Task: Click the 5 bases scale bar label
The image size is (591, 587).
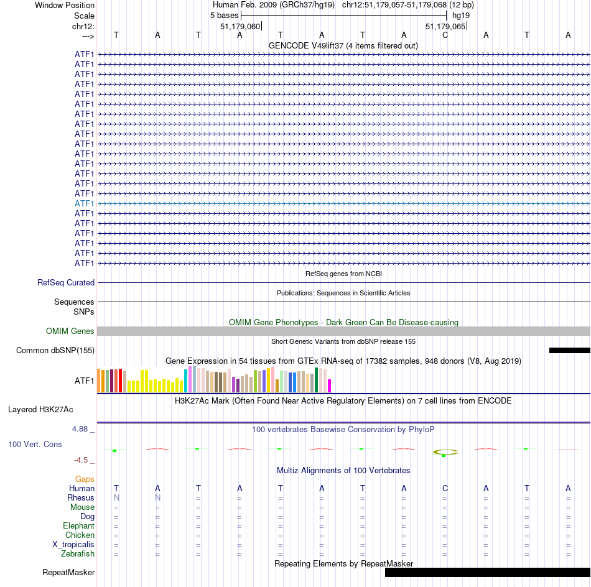Action: click(x=224, y=16)
